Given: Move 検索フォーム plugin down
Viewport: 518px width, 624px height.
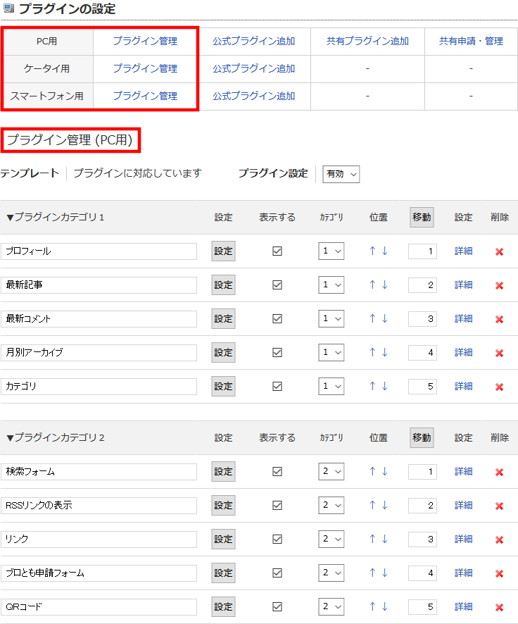Looking at the screenshot, I should pos(384,471).
